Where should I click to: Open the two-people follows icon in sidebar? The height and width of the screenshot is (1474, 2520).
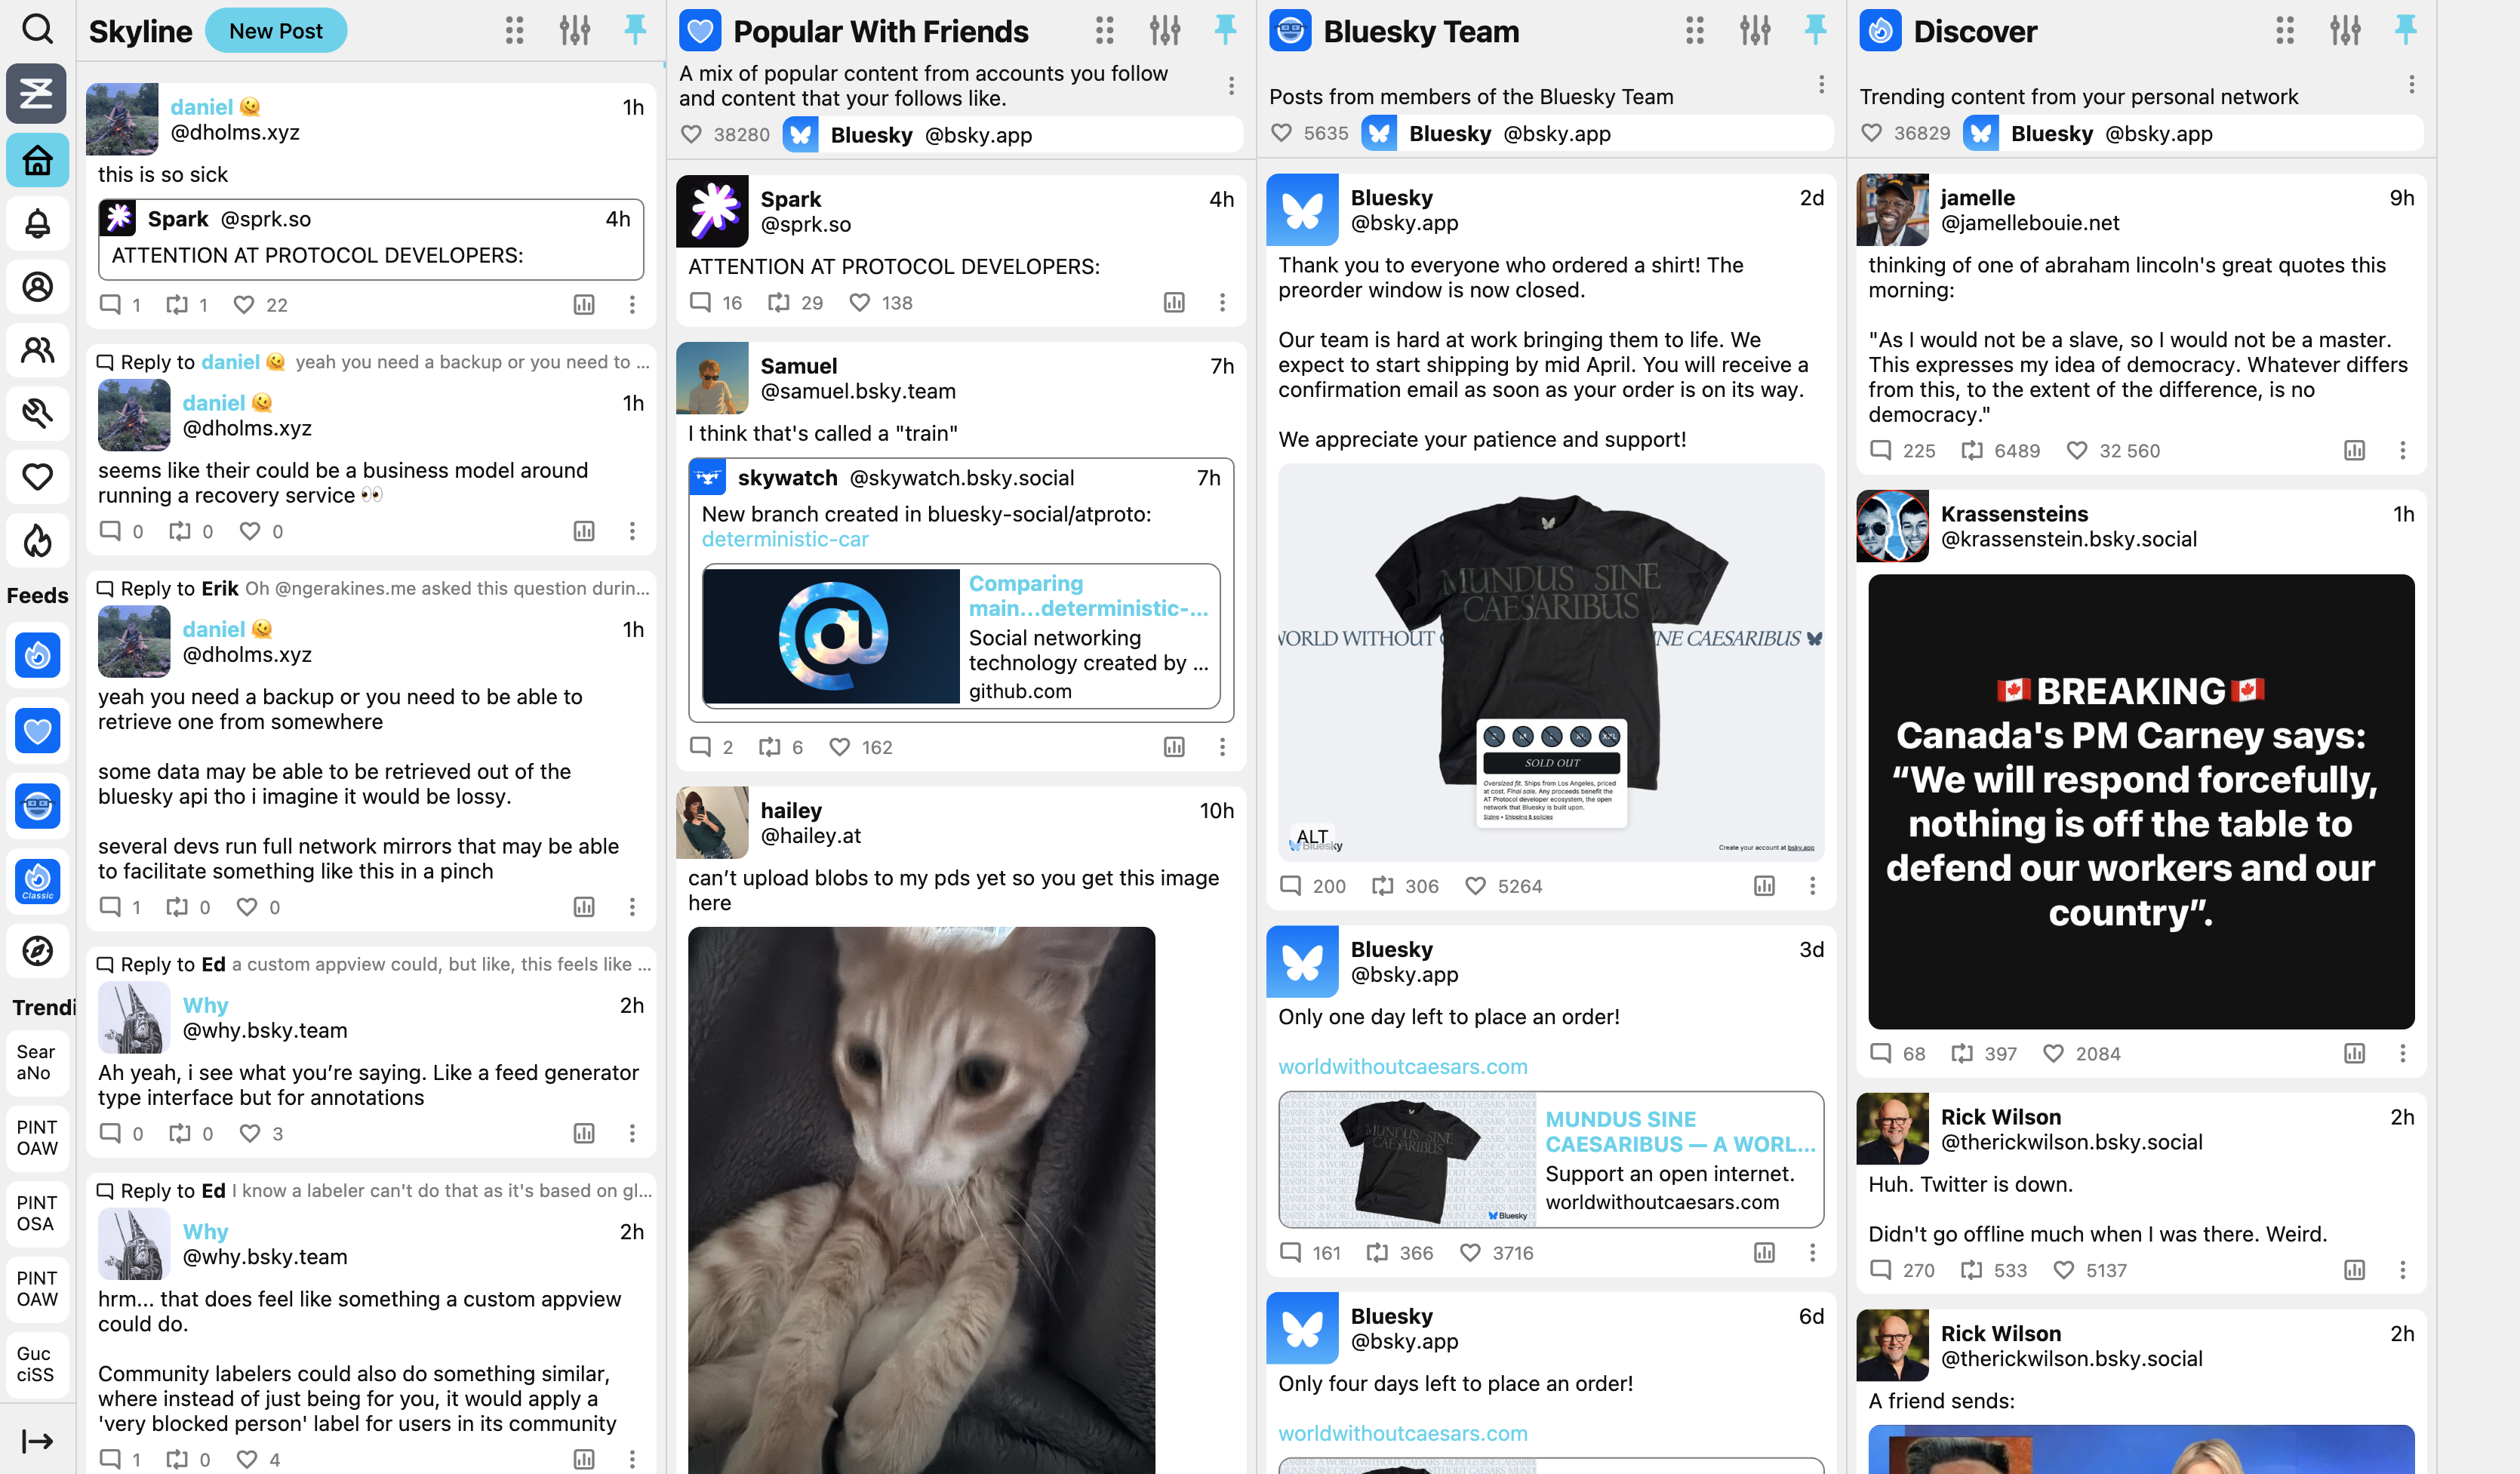pyautogui.click(x=37, y=350)
